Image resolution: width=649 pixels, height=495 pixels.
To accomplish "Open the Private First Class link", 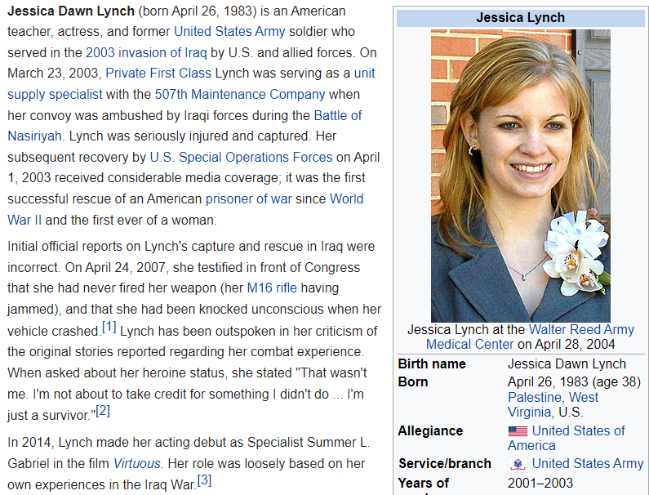I will (158, 73).
